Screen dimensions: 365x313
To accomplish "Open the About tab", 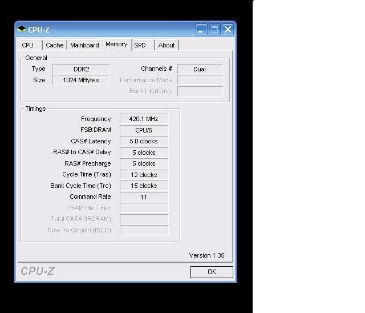I will pyautogui.click(x=167, y=45).
